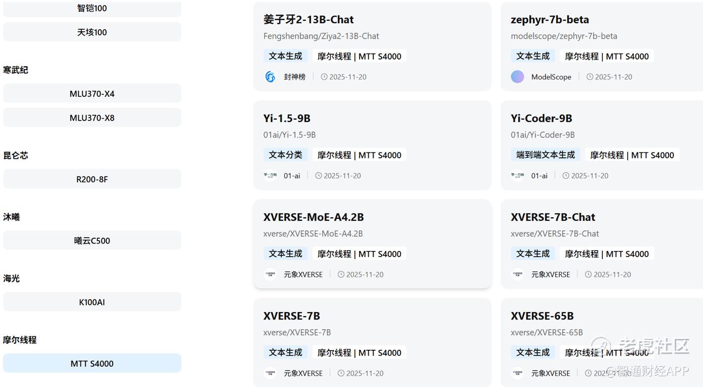Click the 昆仑芯 vendor heading

coord(15,155)
